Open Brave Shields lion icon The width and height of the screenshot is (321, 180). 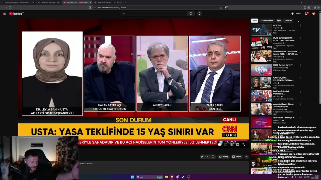coord(226,7)
